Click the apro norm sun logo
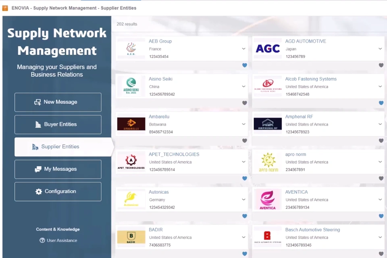 pos(268,162)
